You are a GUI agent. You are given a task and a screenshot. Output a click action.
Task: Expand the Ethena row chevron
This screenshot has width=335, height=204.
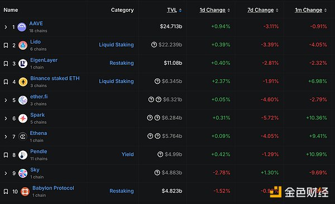pos(6,137)
